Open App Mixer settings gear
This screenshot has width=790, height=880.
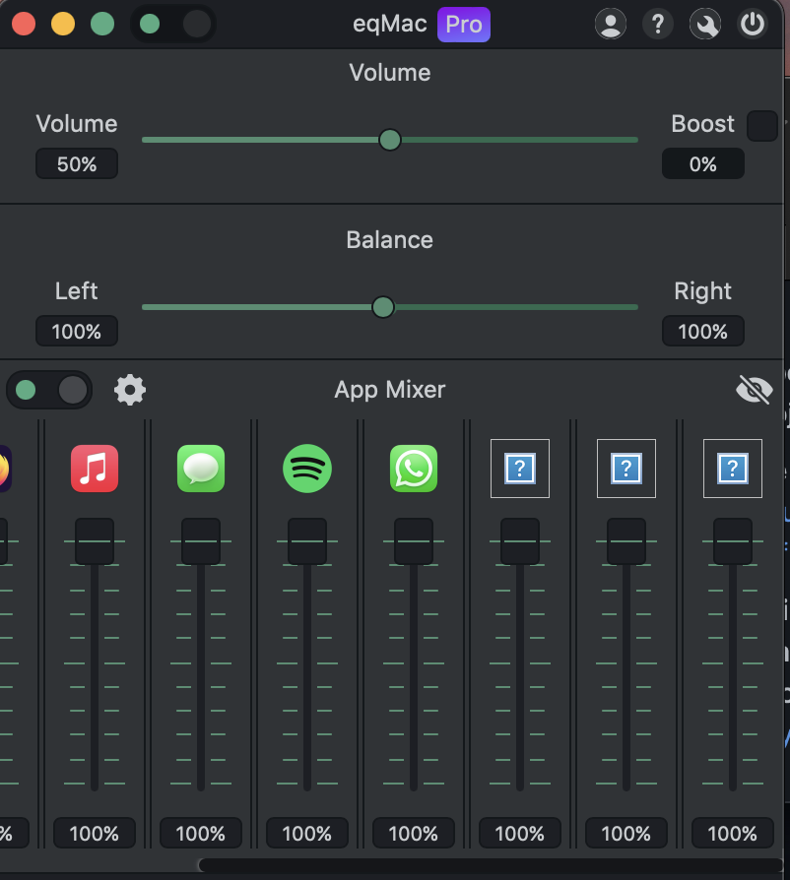[x=130, y=390]
